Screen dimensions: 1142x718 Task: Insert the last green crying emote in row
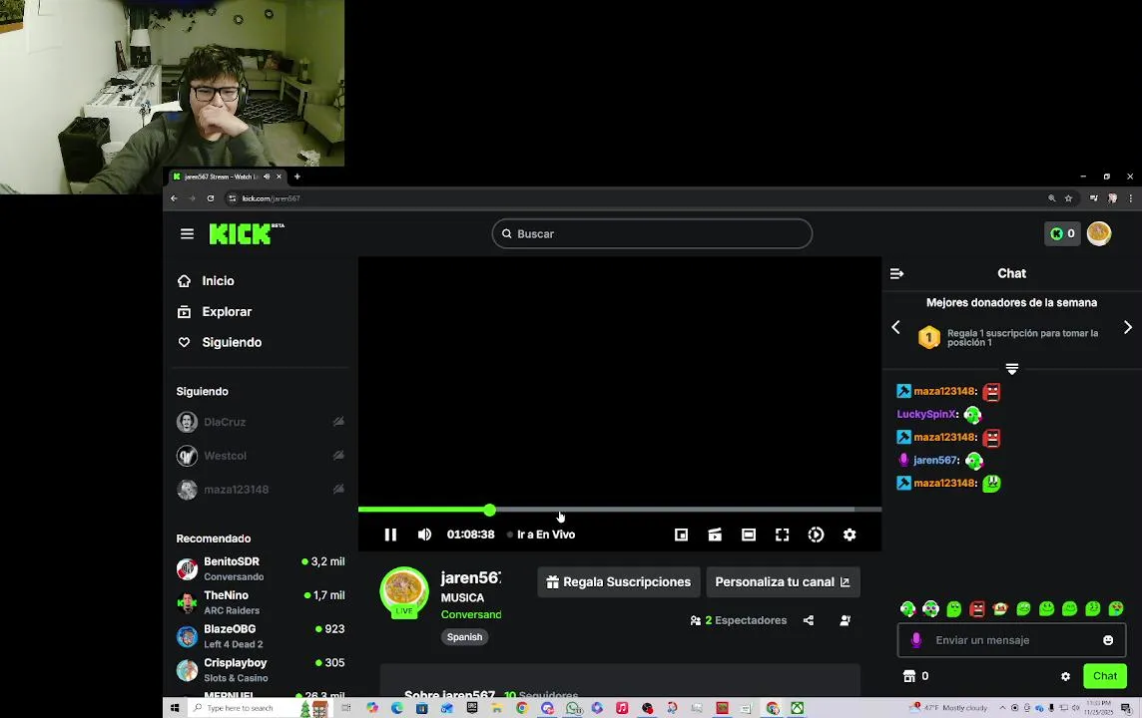point(1116,608)
